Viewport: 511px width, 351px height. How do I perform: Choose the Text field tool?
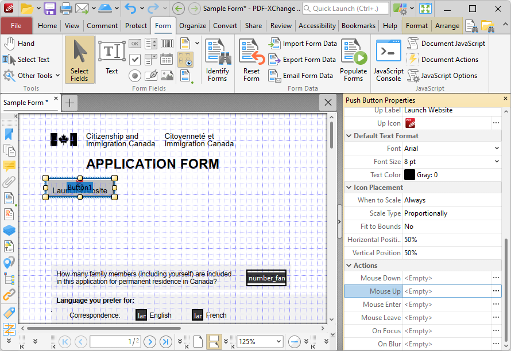tap(112, 57)
